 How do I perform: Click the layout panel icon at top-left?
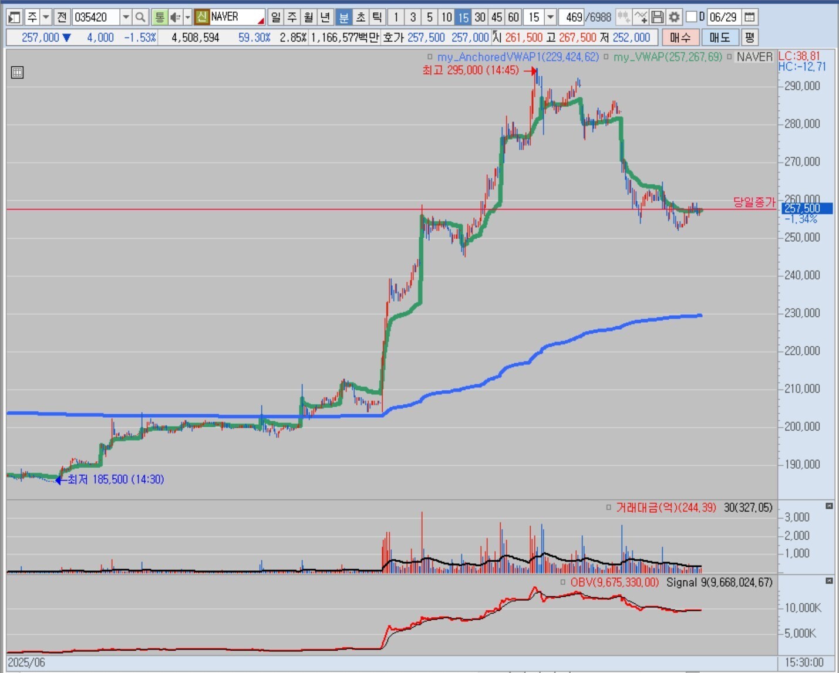tap(14, 17)
